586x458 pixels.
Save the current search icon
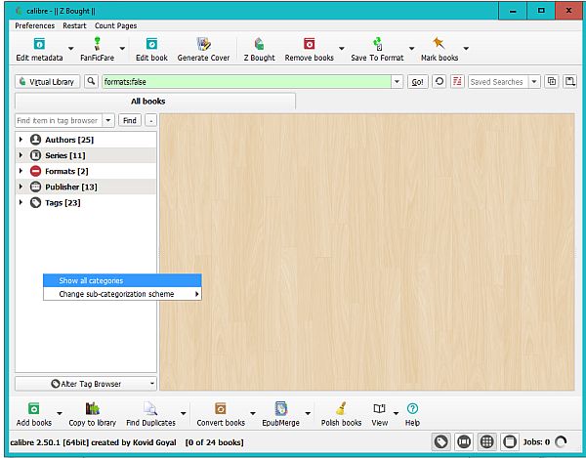(x=569, y=81)
